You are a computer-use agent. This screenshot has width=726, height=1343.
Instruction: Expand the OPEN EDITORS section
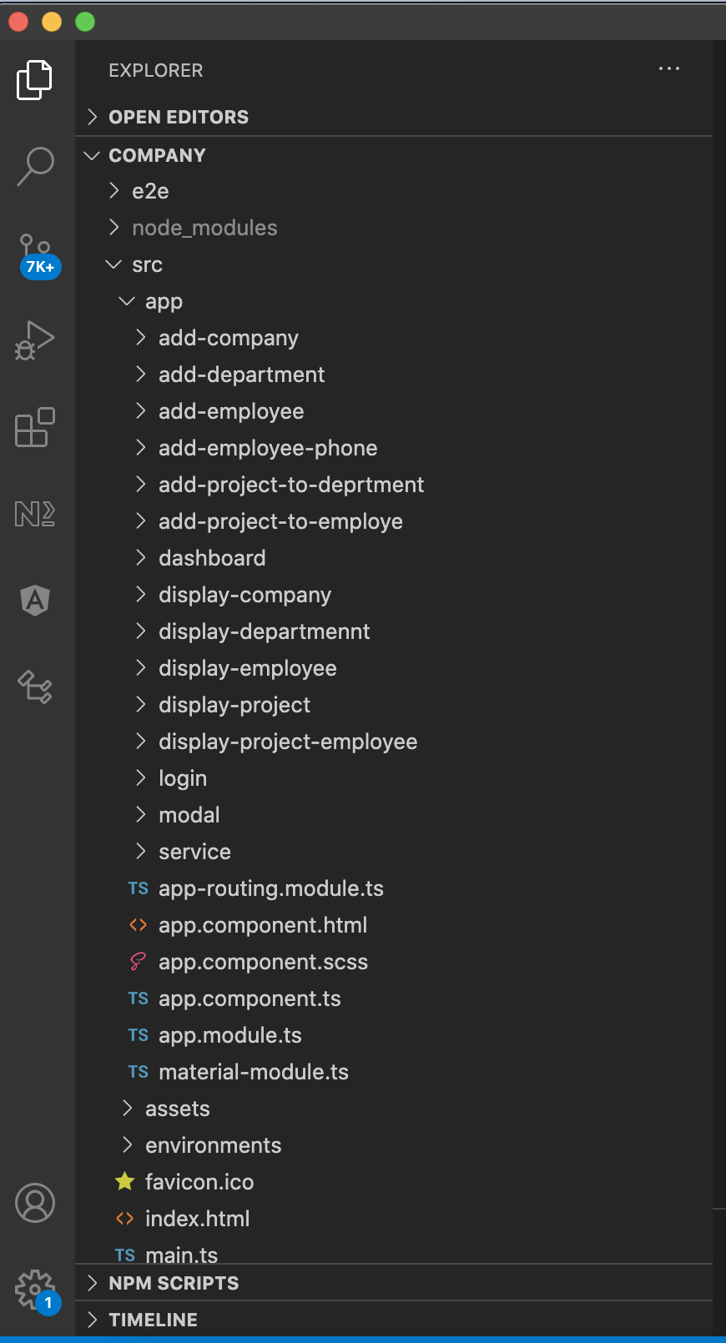click(178, 117)
